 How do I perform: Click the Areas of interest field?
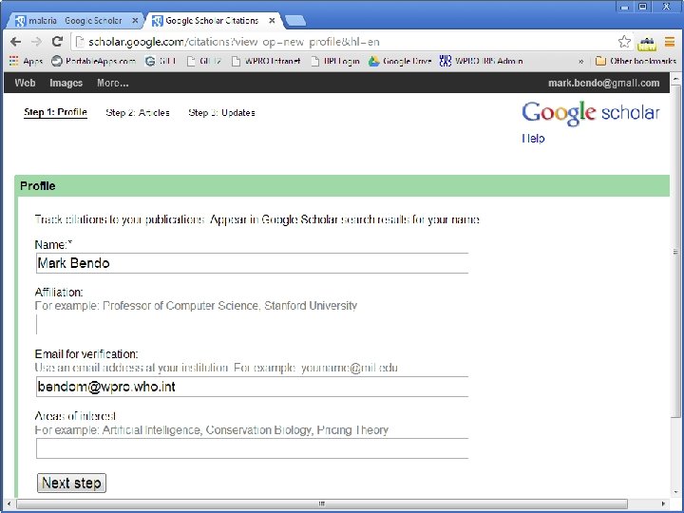(x=252, y=448)
